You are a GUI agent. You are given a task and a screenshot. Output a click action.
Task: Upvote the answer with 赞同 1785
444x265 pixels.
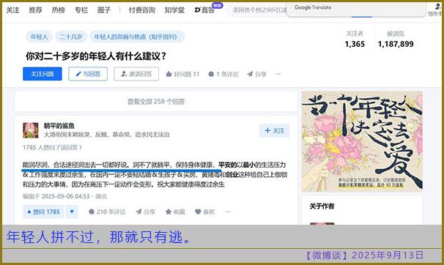tap(43, 212)
